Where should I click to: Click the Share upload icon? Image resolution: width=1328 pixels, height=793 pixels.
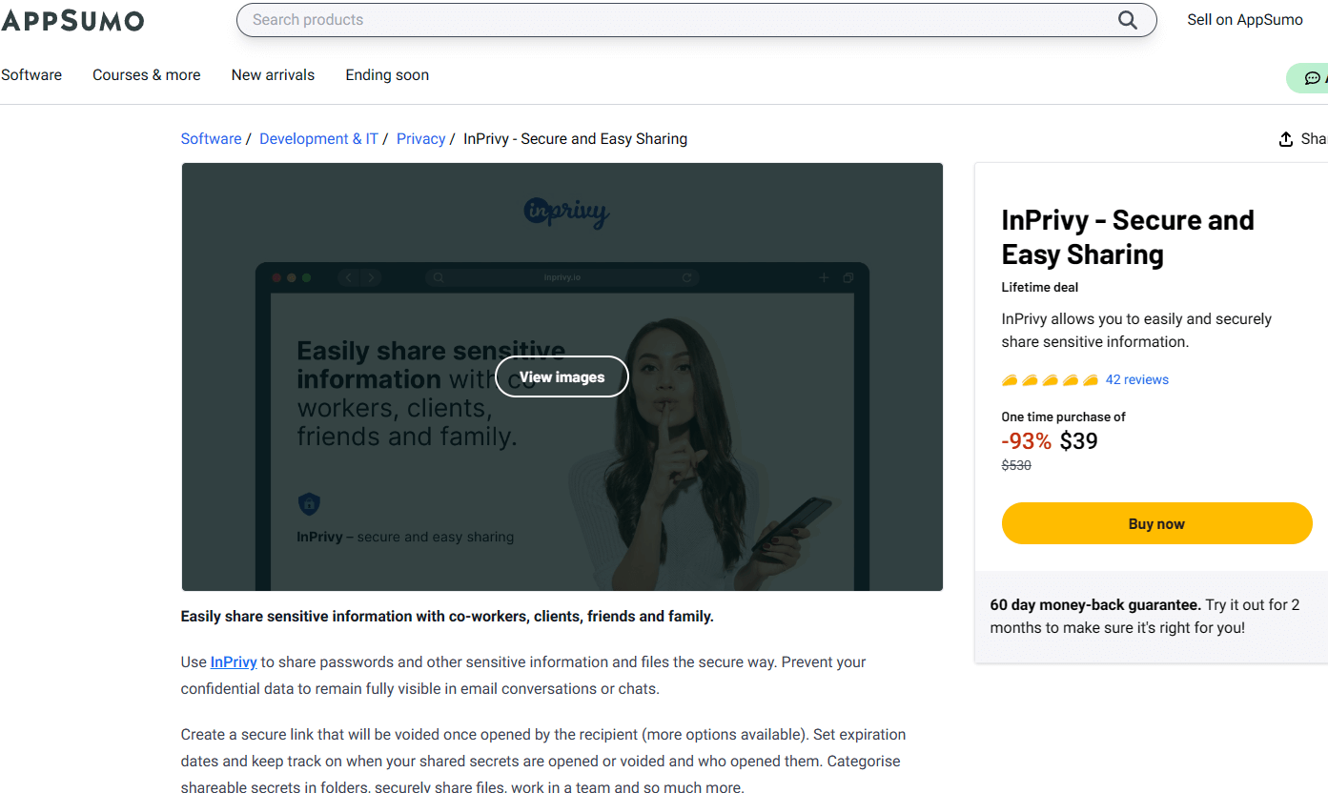click(1286, 139)
